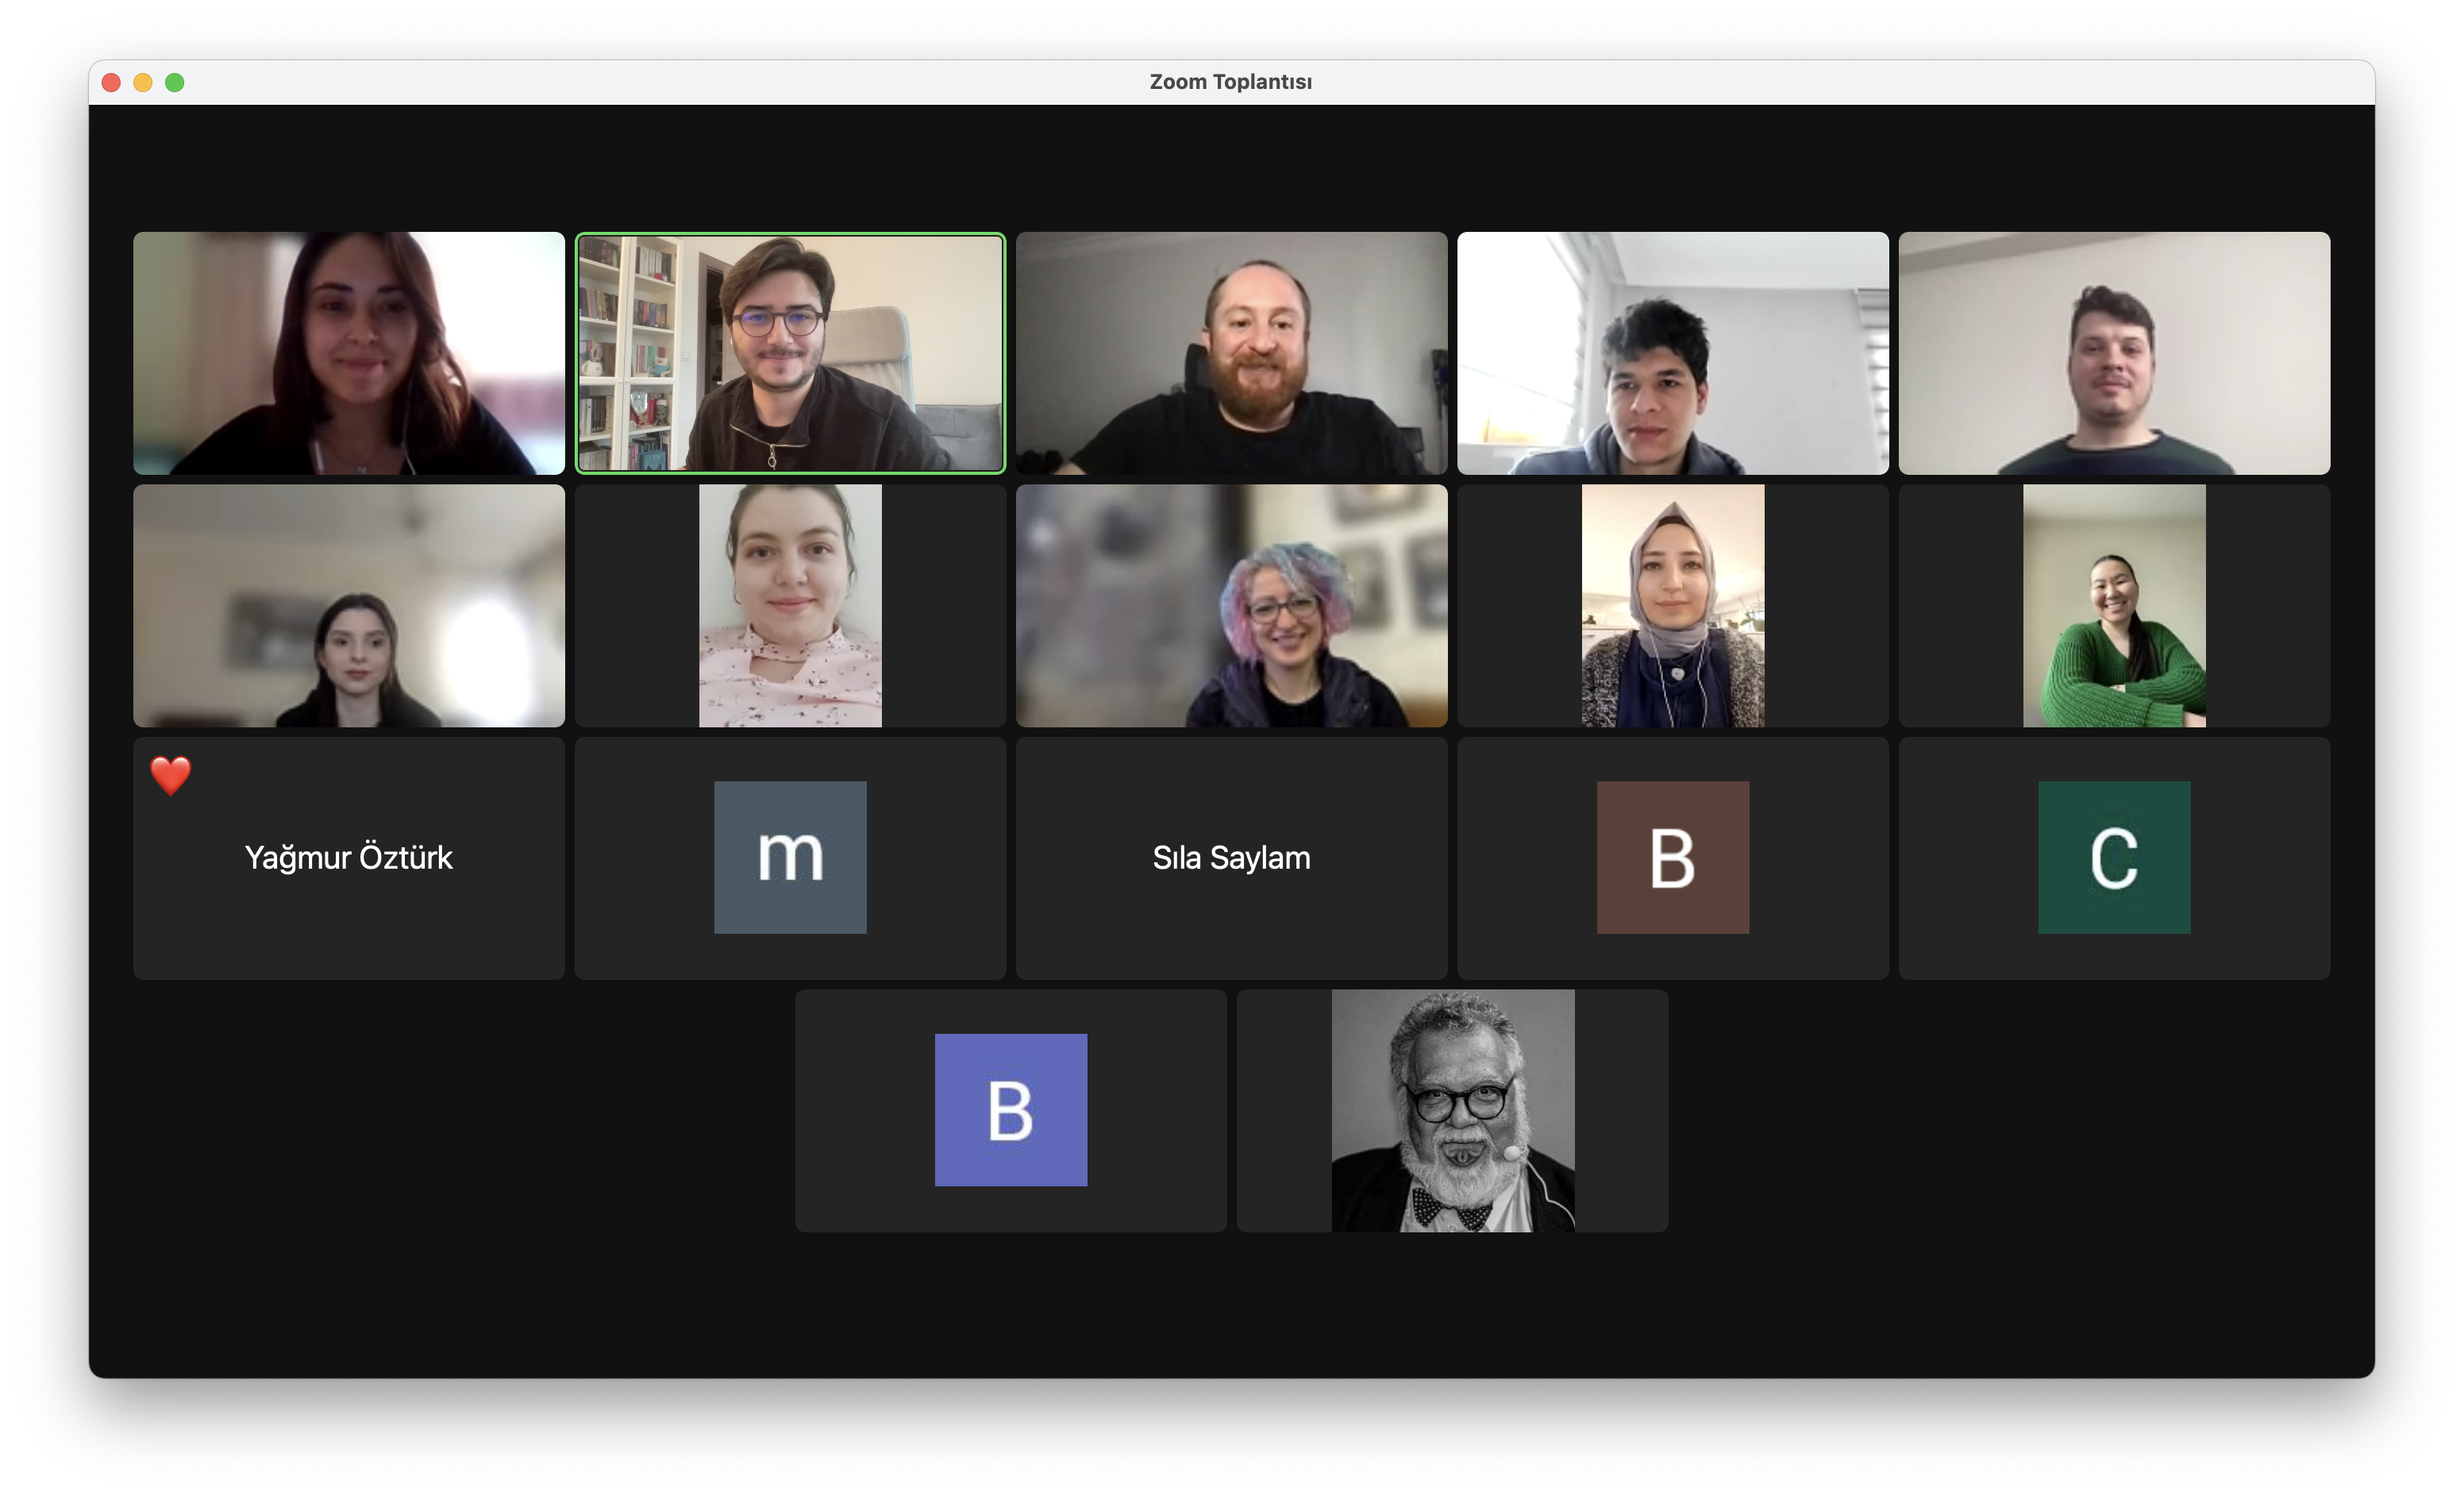This screenshot has height=1496, width=2464.
Task: Click the green fullscreen window button
Action: coord(174,82)
